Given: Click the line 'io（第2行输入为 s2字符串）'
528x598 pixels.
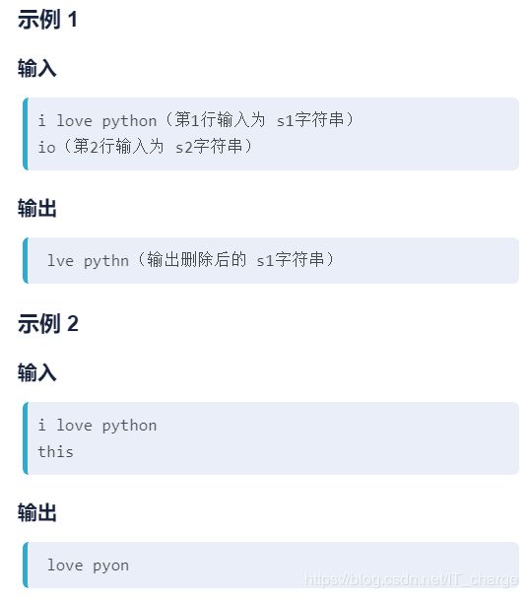Looking at the screenshot, I should click(145, 147).
